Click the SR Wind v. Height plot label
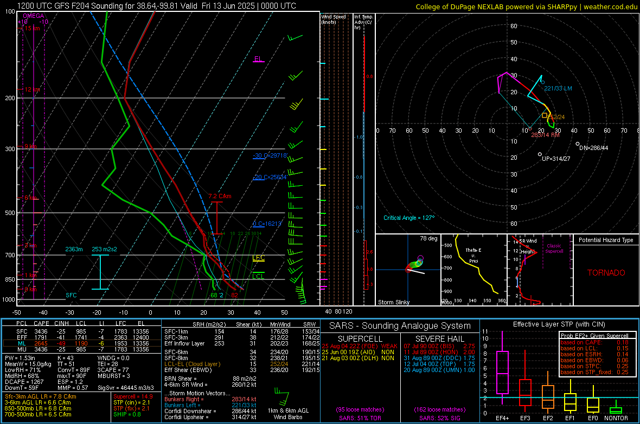640x424 pixels. [x=527, y=246]
